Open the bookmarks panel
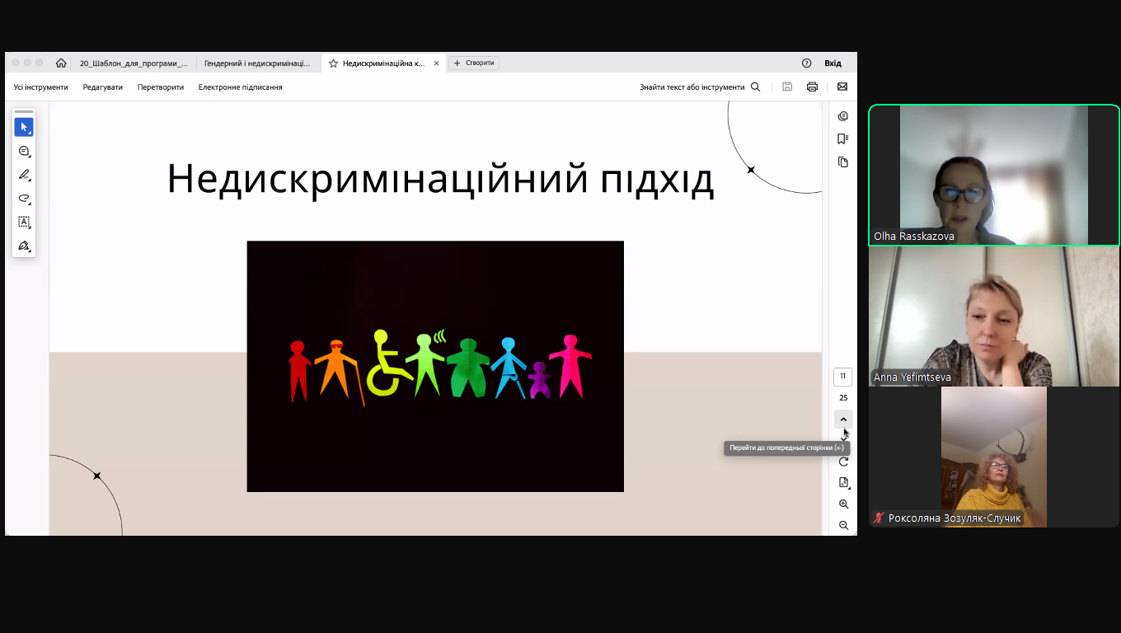 click(x=842, y=138)
